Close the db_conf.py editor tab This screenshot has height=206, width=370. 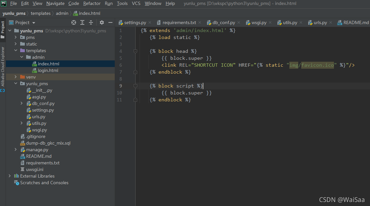tap(239, 23)
